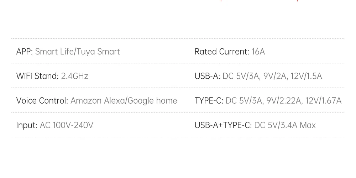
Task: Click the Input label
Action: [x=27, y=125]
